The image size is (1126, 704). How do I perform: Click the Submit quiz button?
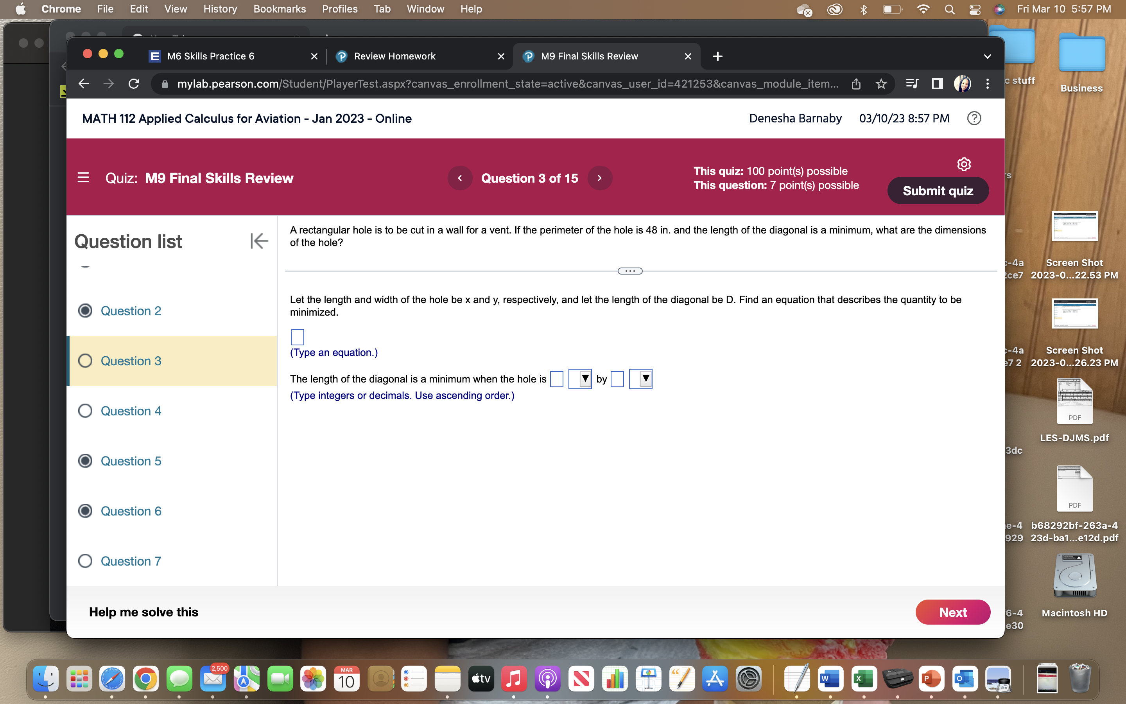(937, 190)
